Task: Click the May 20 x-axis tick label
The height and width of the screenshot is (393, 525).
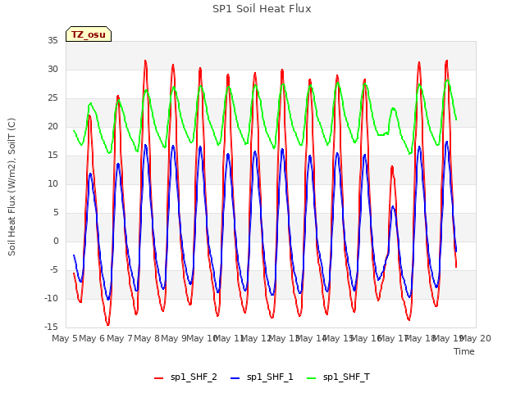Action: pyautogui.click(x=476, y=338)
